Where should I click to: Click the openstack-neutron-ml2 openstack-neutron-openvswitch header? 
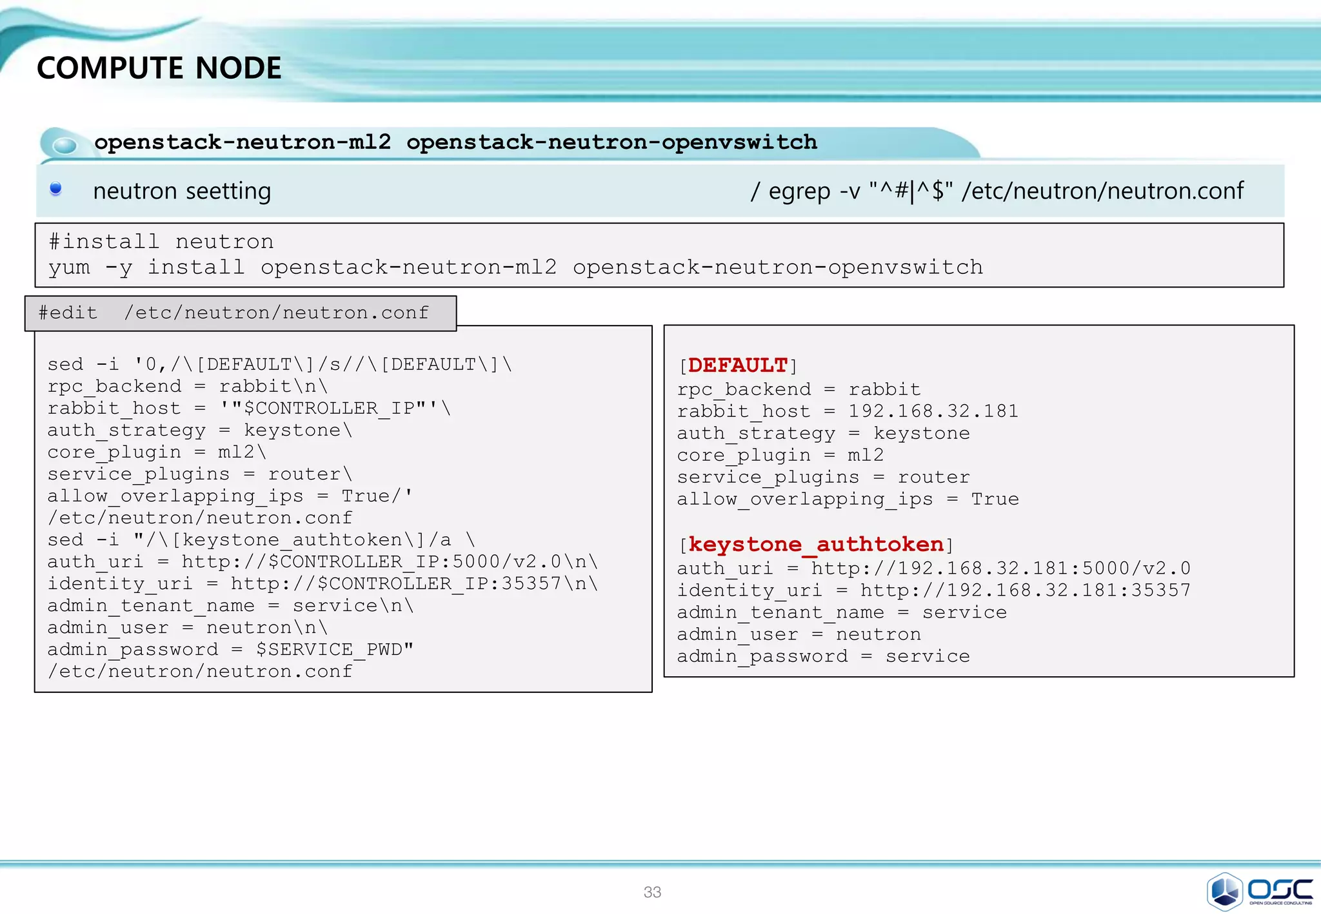(x=455, y=142)
